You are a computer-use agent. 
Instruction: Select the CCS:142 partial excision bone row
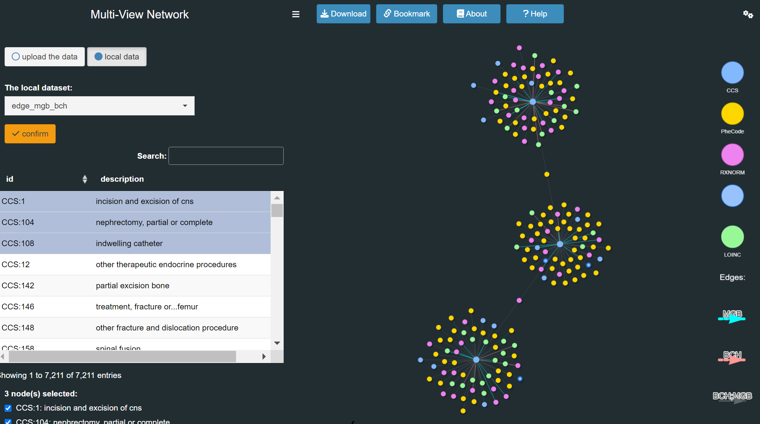pos(134,286)
